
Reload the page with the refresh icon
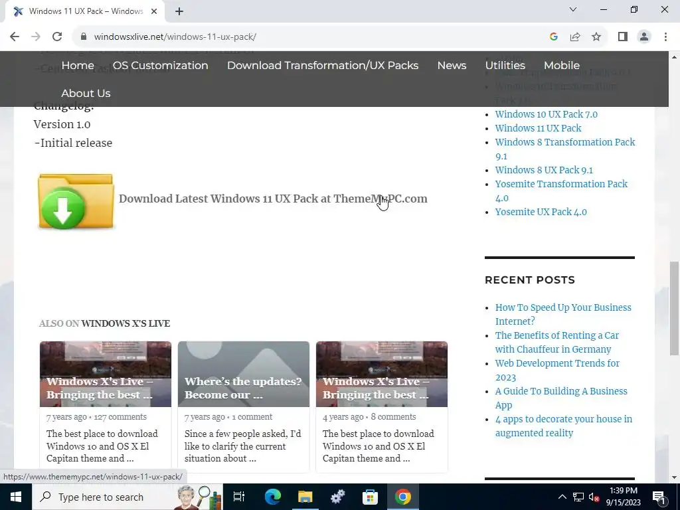[x=57, y=37]
